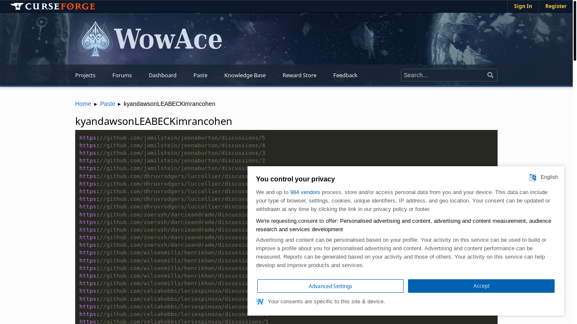Screen dimensions: 577x324
Task: Click the jennaburton/discussions/3 line
Action: click(x=172, y=153)
